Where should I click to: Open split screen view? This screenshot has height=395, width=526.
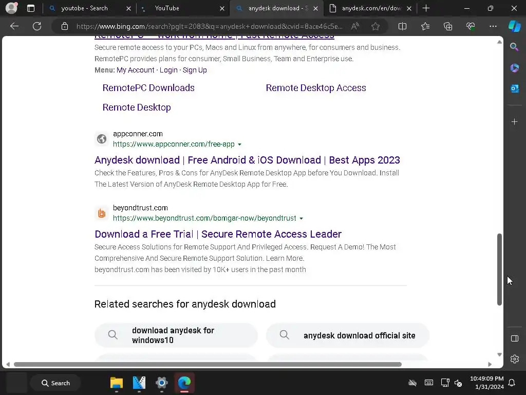click(x=402, y=26)
